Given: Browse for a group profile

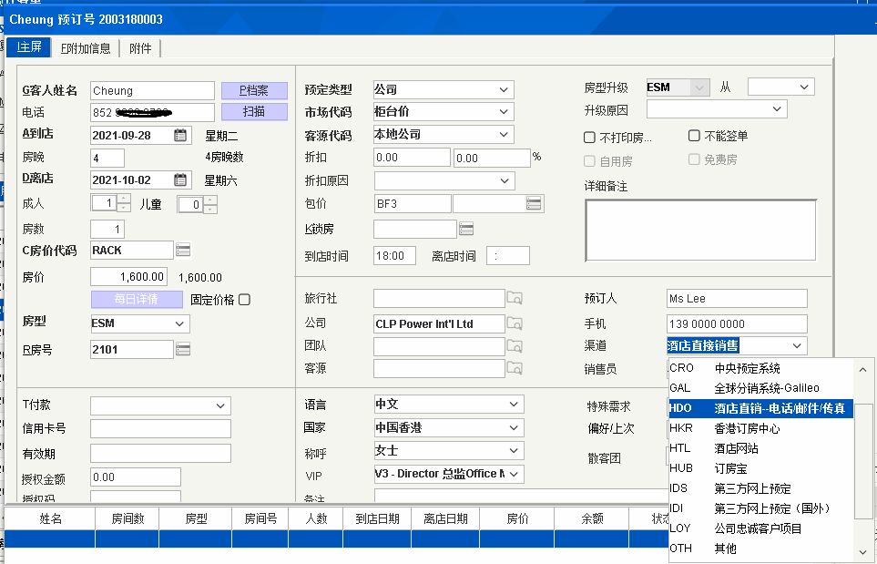Looking at the screenshot, I should click(x=515, y=346).
